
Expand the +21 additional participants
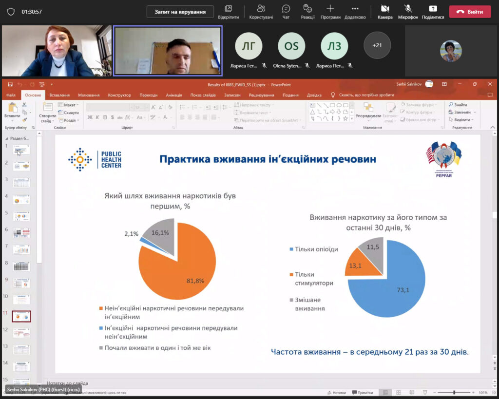pos(377,45)
